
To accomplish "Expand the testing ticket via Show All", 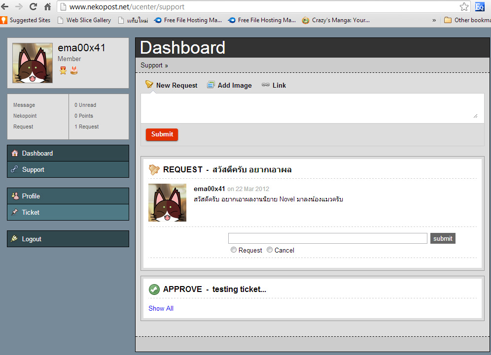I will click(161, 308).
